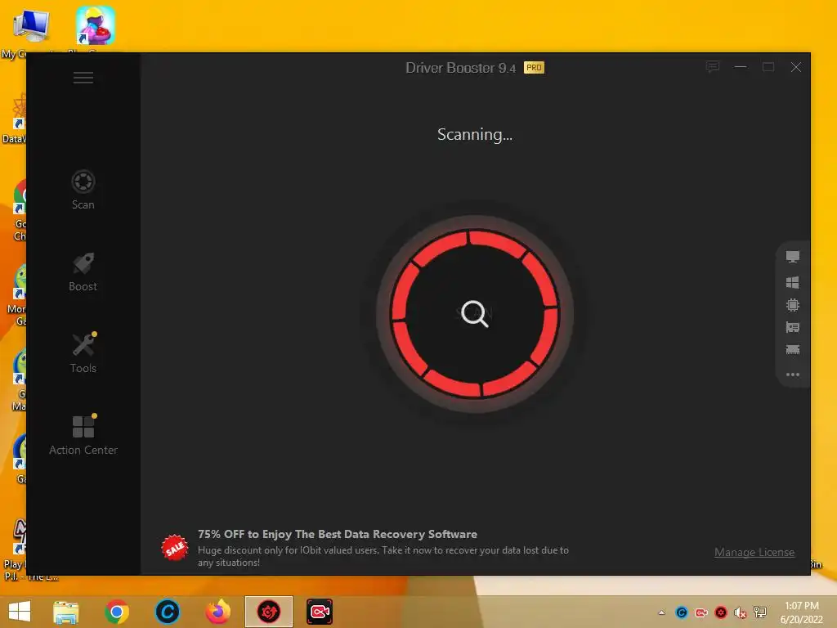Viewport: 837px width, 628px height.
Task: Click the CPU chip icon in right panel
Action: tap(793, 305)
